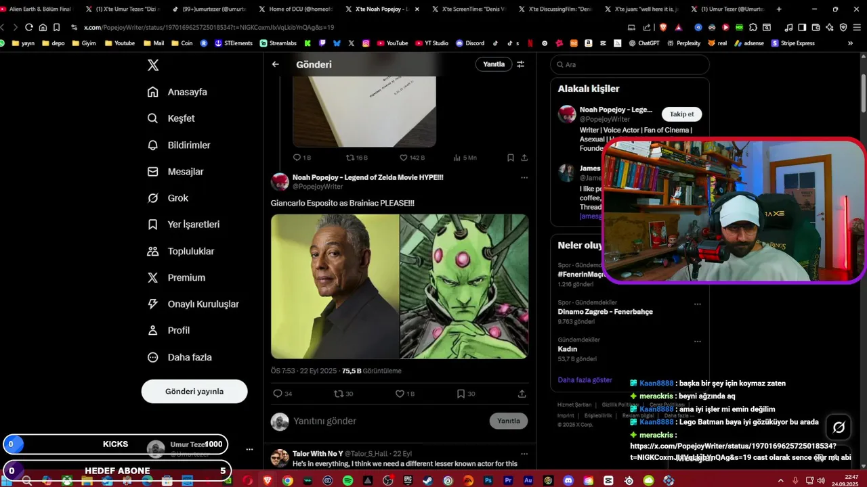Click the Yanıtla button beside reply field
This screenshot has height=487, width=867.
508,421
